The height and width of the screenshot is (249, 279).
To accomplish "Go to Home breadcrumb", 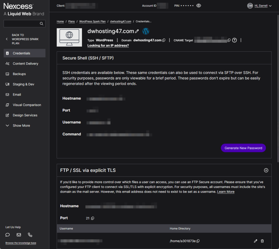I will [x=60, y=21].
